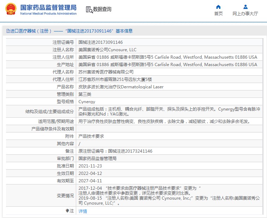Select effective date 2022-04-12
This screenshot has height=218, width=267.
pyautogui.click(x=90, y=173)
